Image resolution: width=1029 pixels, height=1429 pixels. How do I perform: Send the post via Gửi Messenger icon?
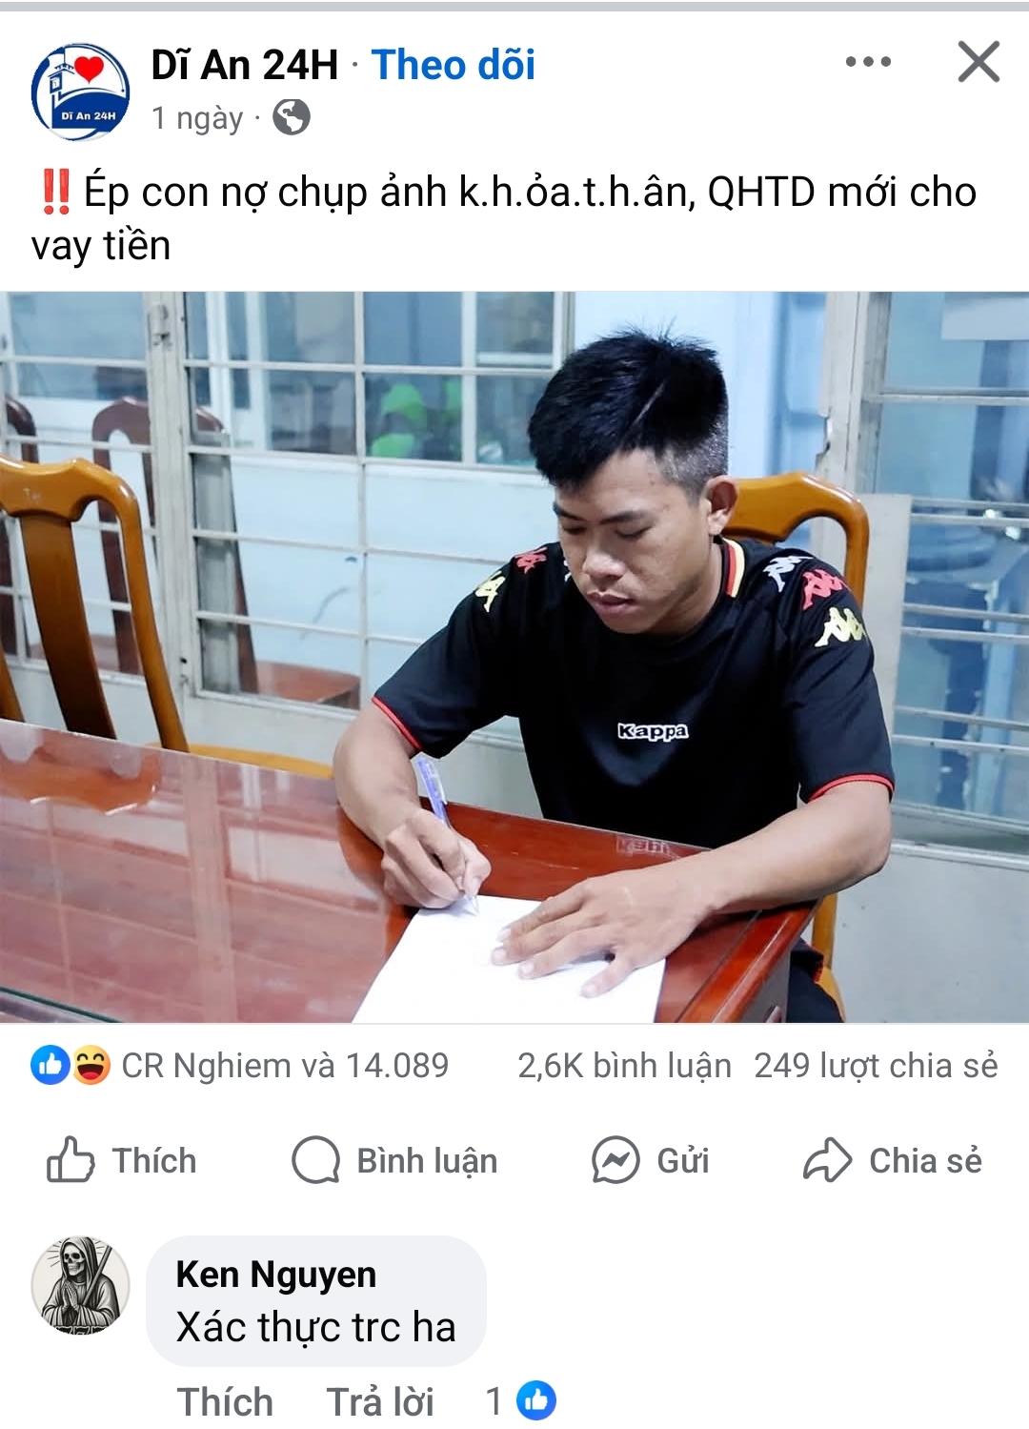(x=650, y=1160)
